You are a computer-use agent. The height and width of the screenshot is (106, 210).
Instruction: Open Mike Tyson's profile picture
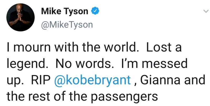pos(20,17)
